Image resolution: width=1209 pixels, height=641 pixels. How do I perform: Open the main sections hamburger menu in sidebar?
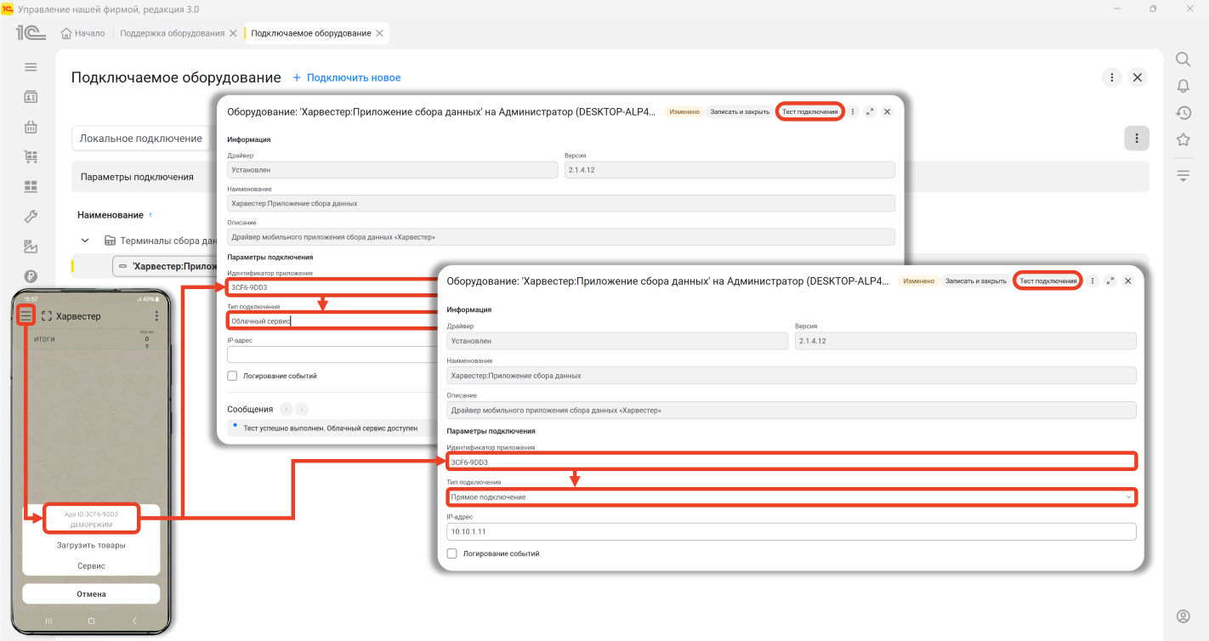31,67
